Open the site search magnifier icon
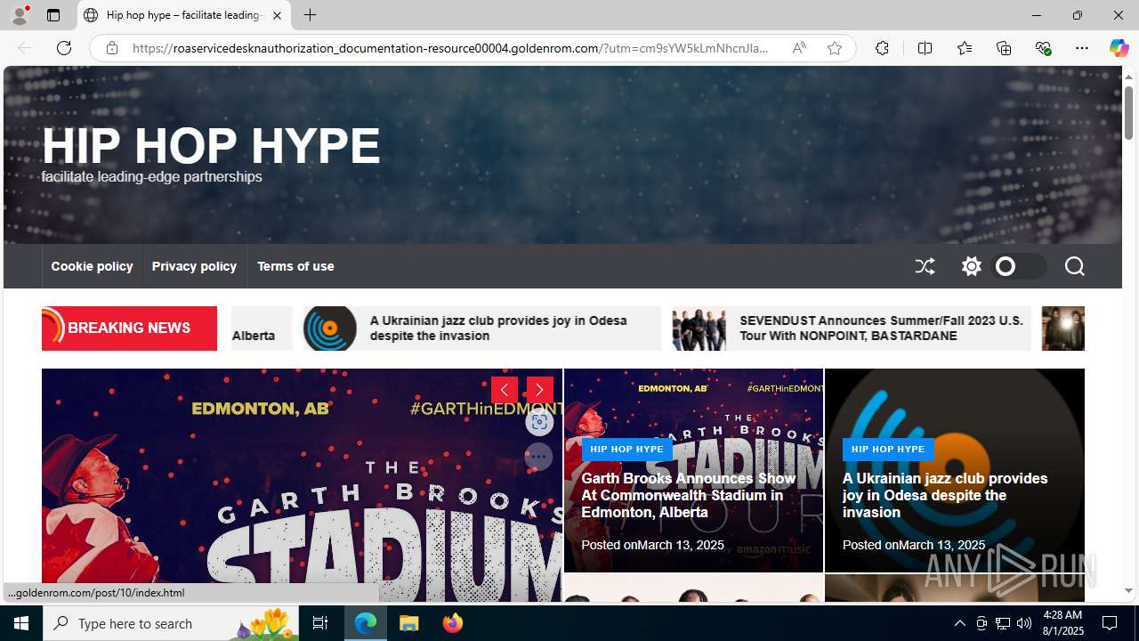Viewport: 1139px width, 641px height. point(1074,266)
